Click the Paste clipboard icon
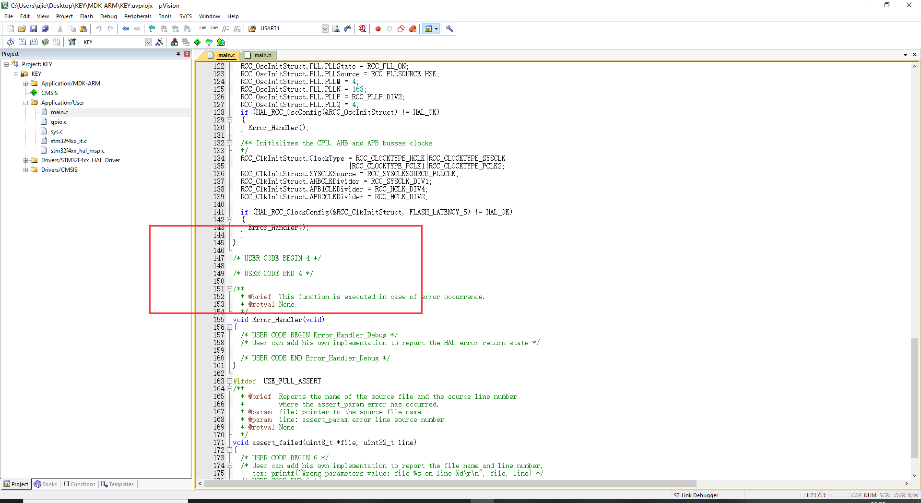 pyautogui.click(x=83, y=29)
